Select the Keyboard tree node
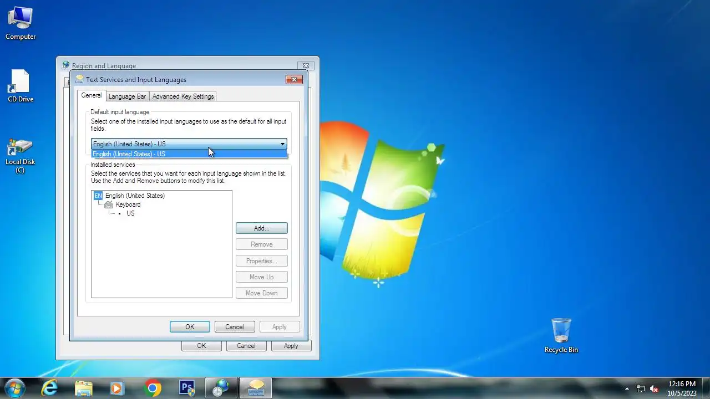This screenshot has width=710, height=399. [x=128, y=204]
